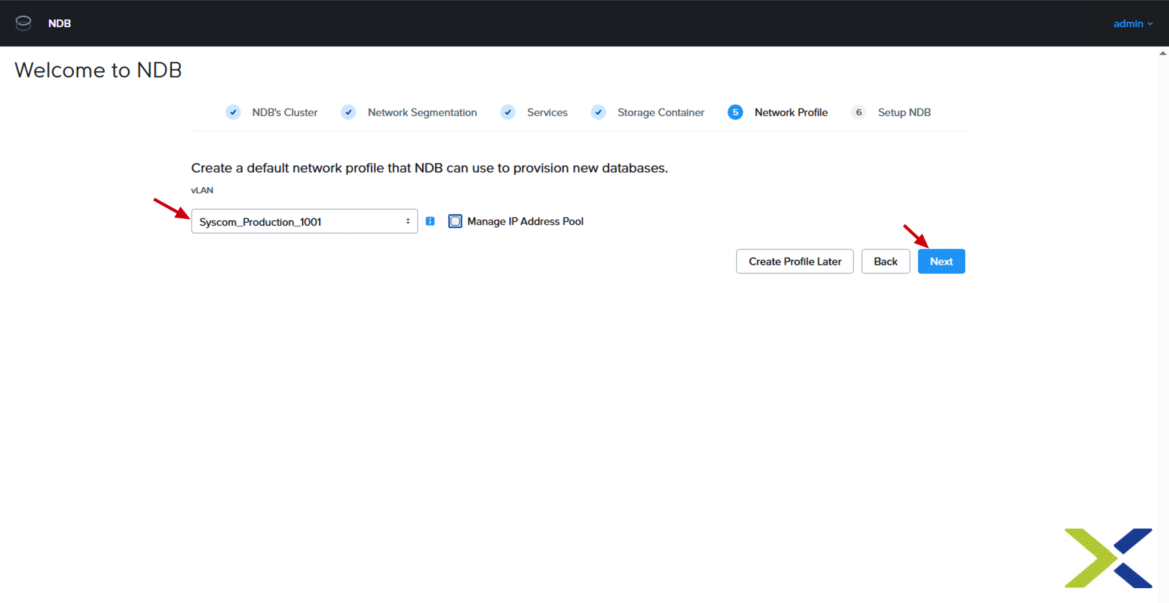Click the scrollbar up arrow

tap(1163, 53)
